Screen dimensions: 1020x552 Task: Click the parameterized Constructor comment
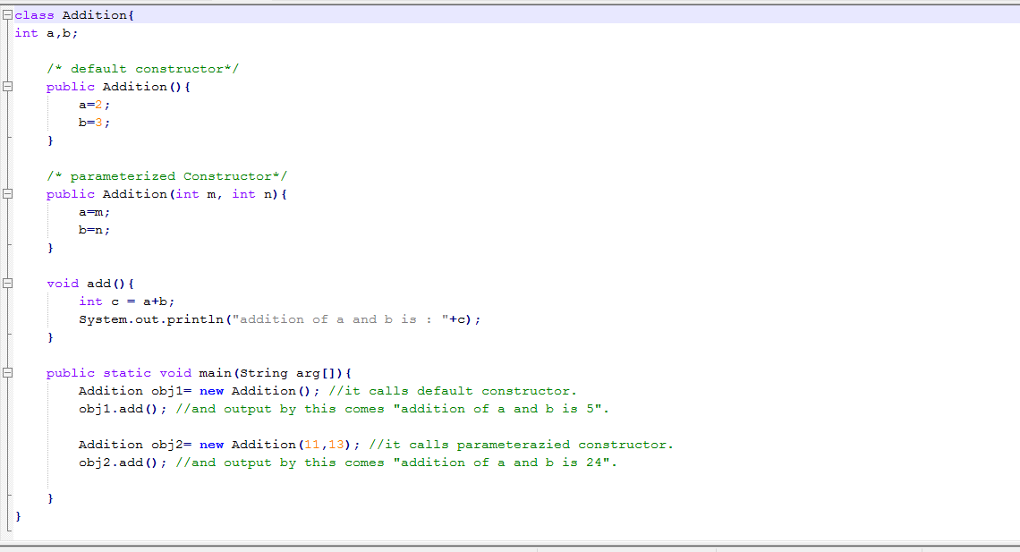tap(166, 175)
